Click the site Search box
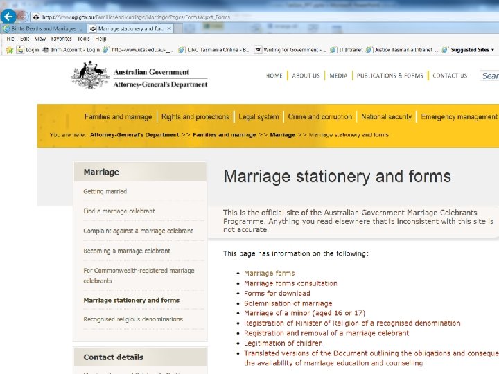This screenshot has height=374, width=499. (489, 75)
